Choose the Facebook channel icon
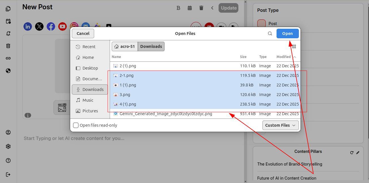Image resolution: width=369 pixels, height=183 pixels. pyautogui.click(x=51, y=26)
